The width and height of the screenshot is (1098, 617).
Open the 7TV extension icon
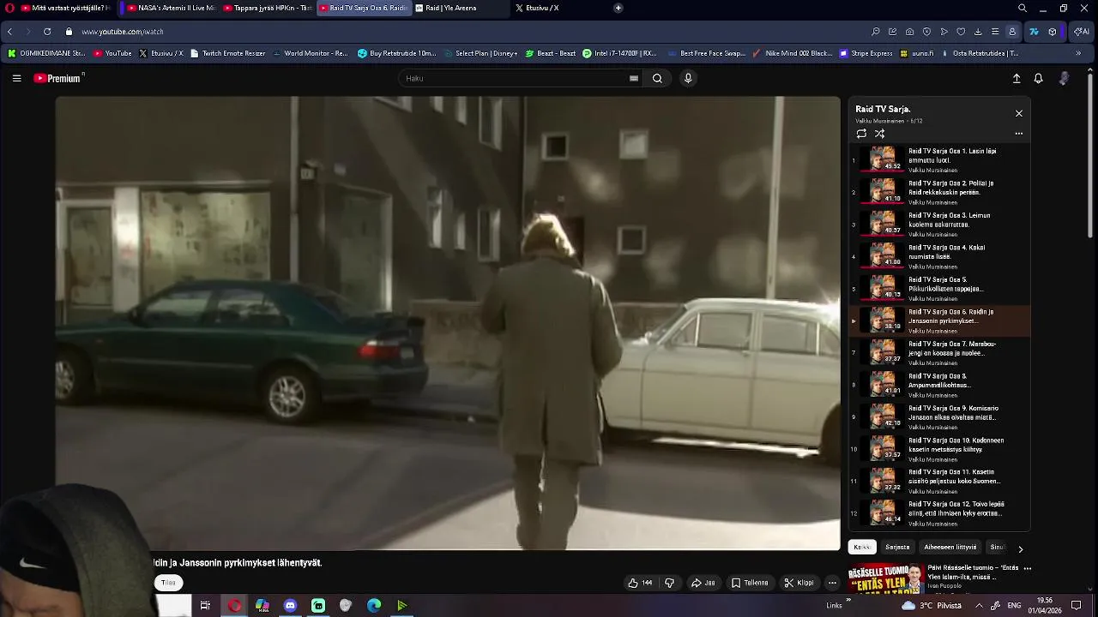(x=1034, y=32)
